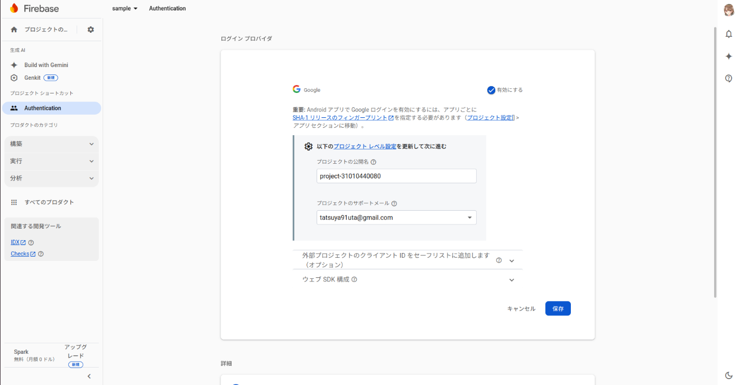The image size is (740, 385).
Task: Expand the 構築 category
Action: click(51, 144)
